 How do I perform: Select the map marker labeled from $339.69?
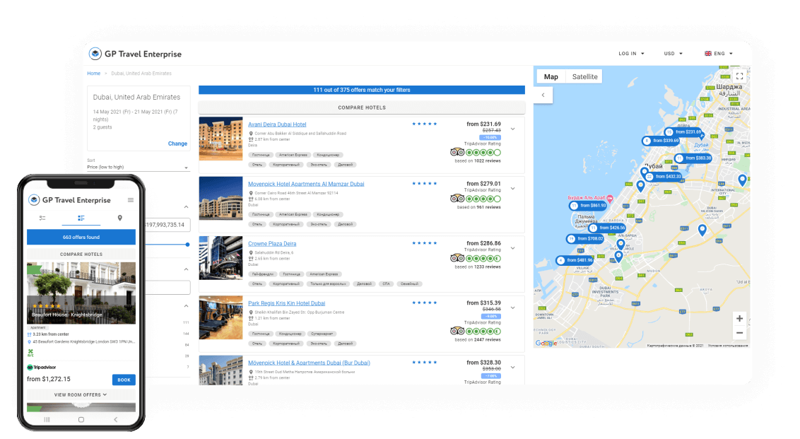[x=661, y=141]
